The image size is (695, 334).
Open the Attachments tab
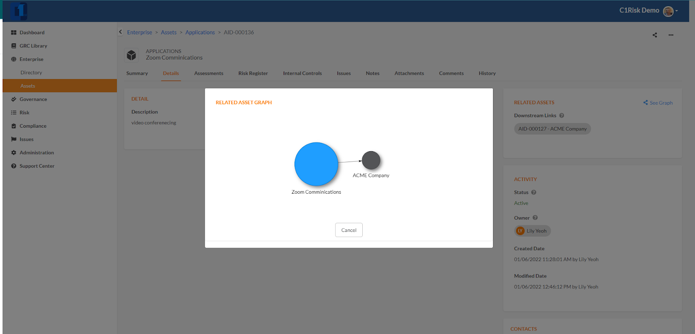(409, 73)
